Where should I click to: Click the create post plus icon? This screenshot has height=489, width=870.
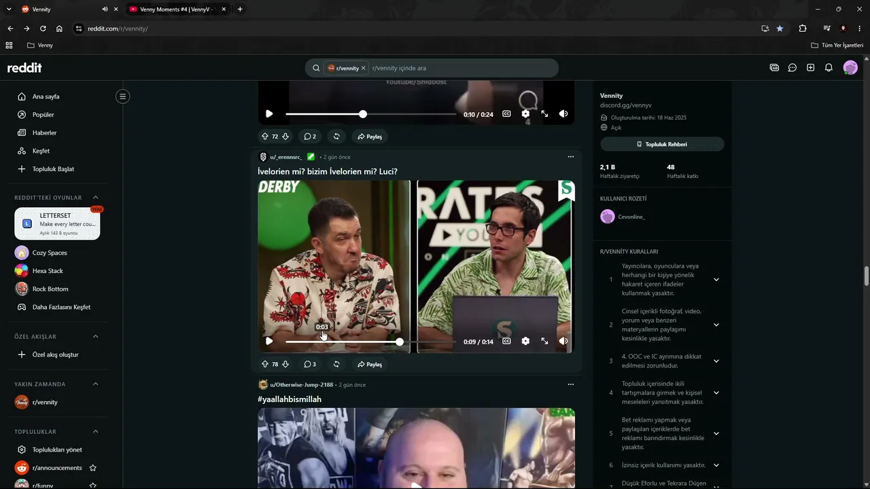[810, 68]
